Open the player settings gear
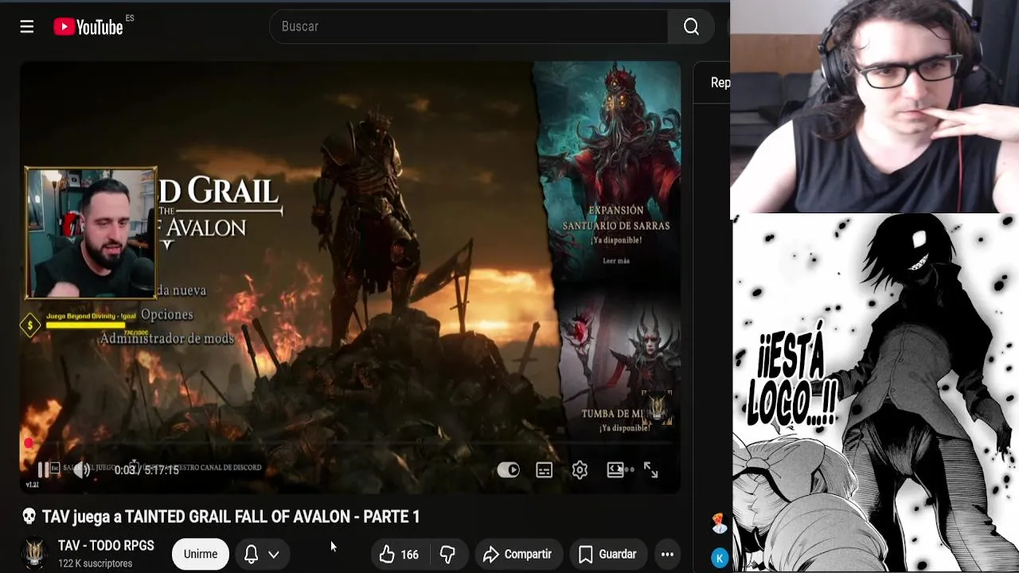 tap(580, 470)
